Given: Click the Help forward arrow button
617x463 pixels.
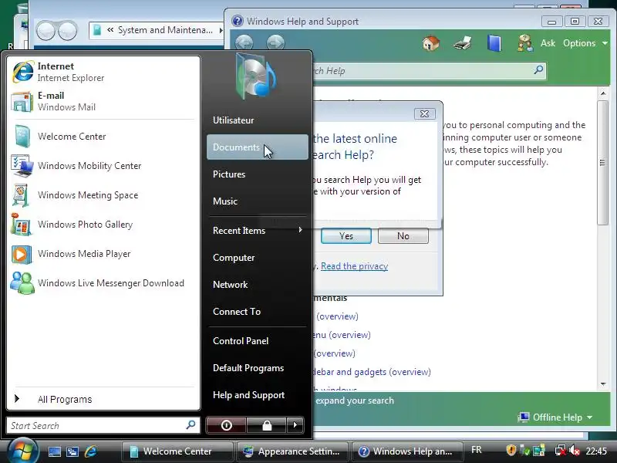Looking at the screenshot, I should click(x=275, y=42).
